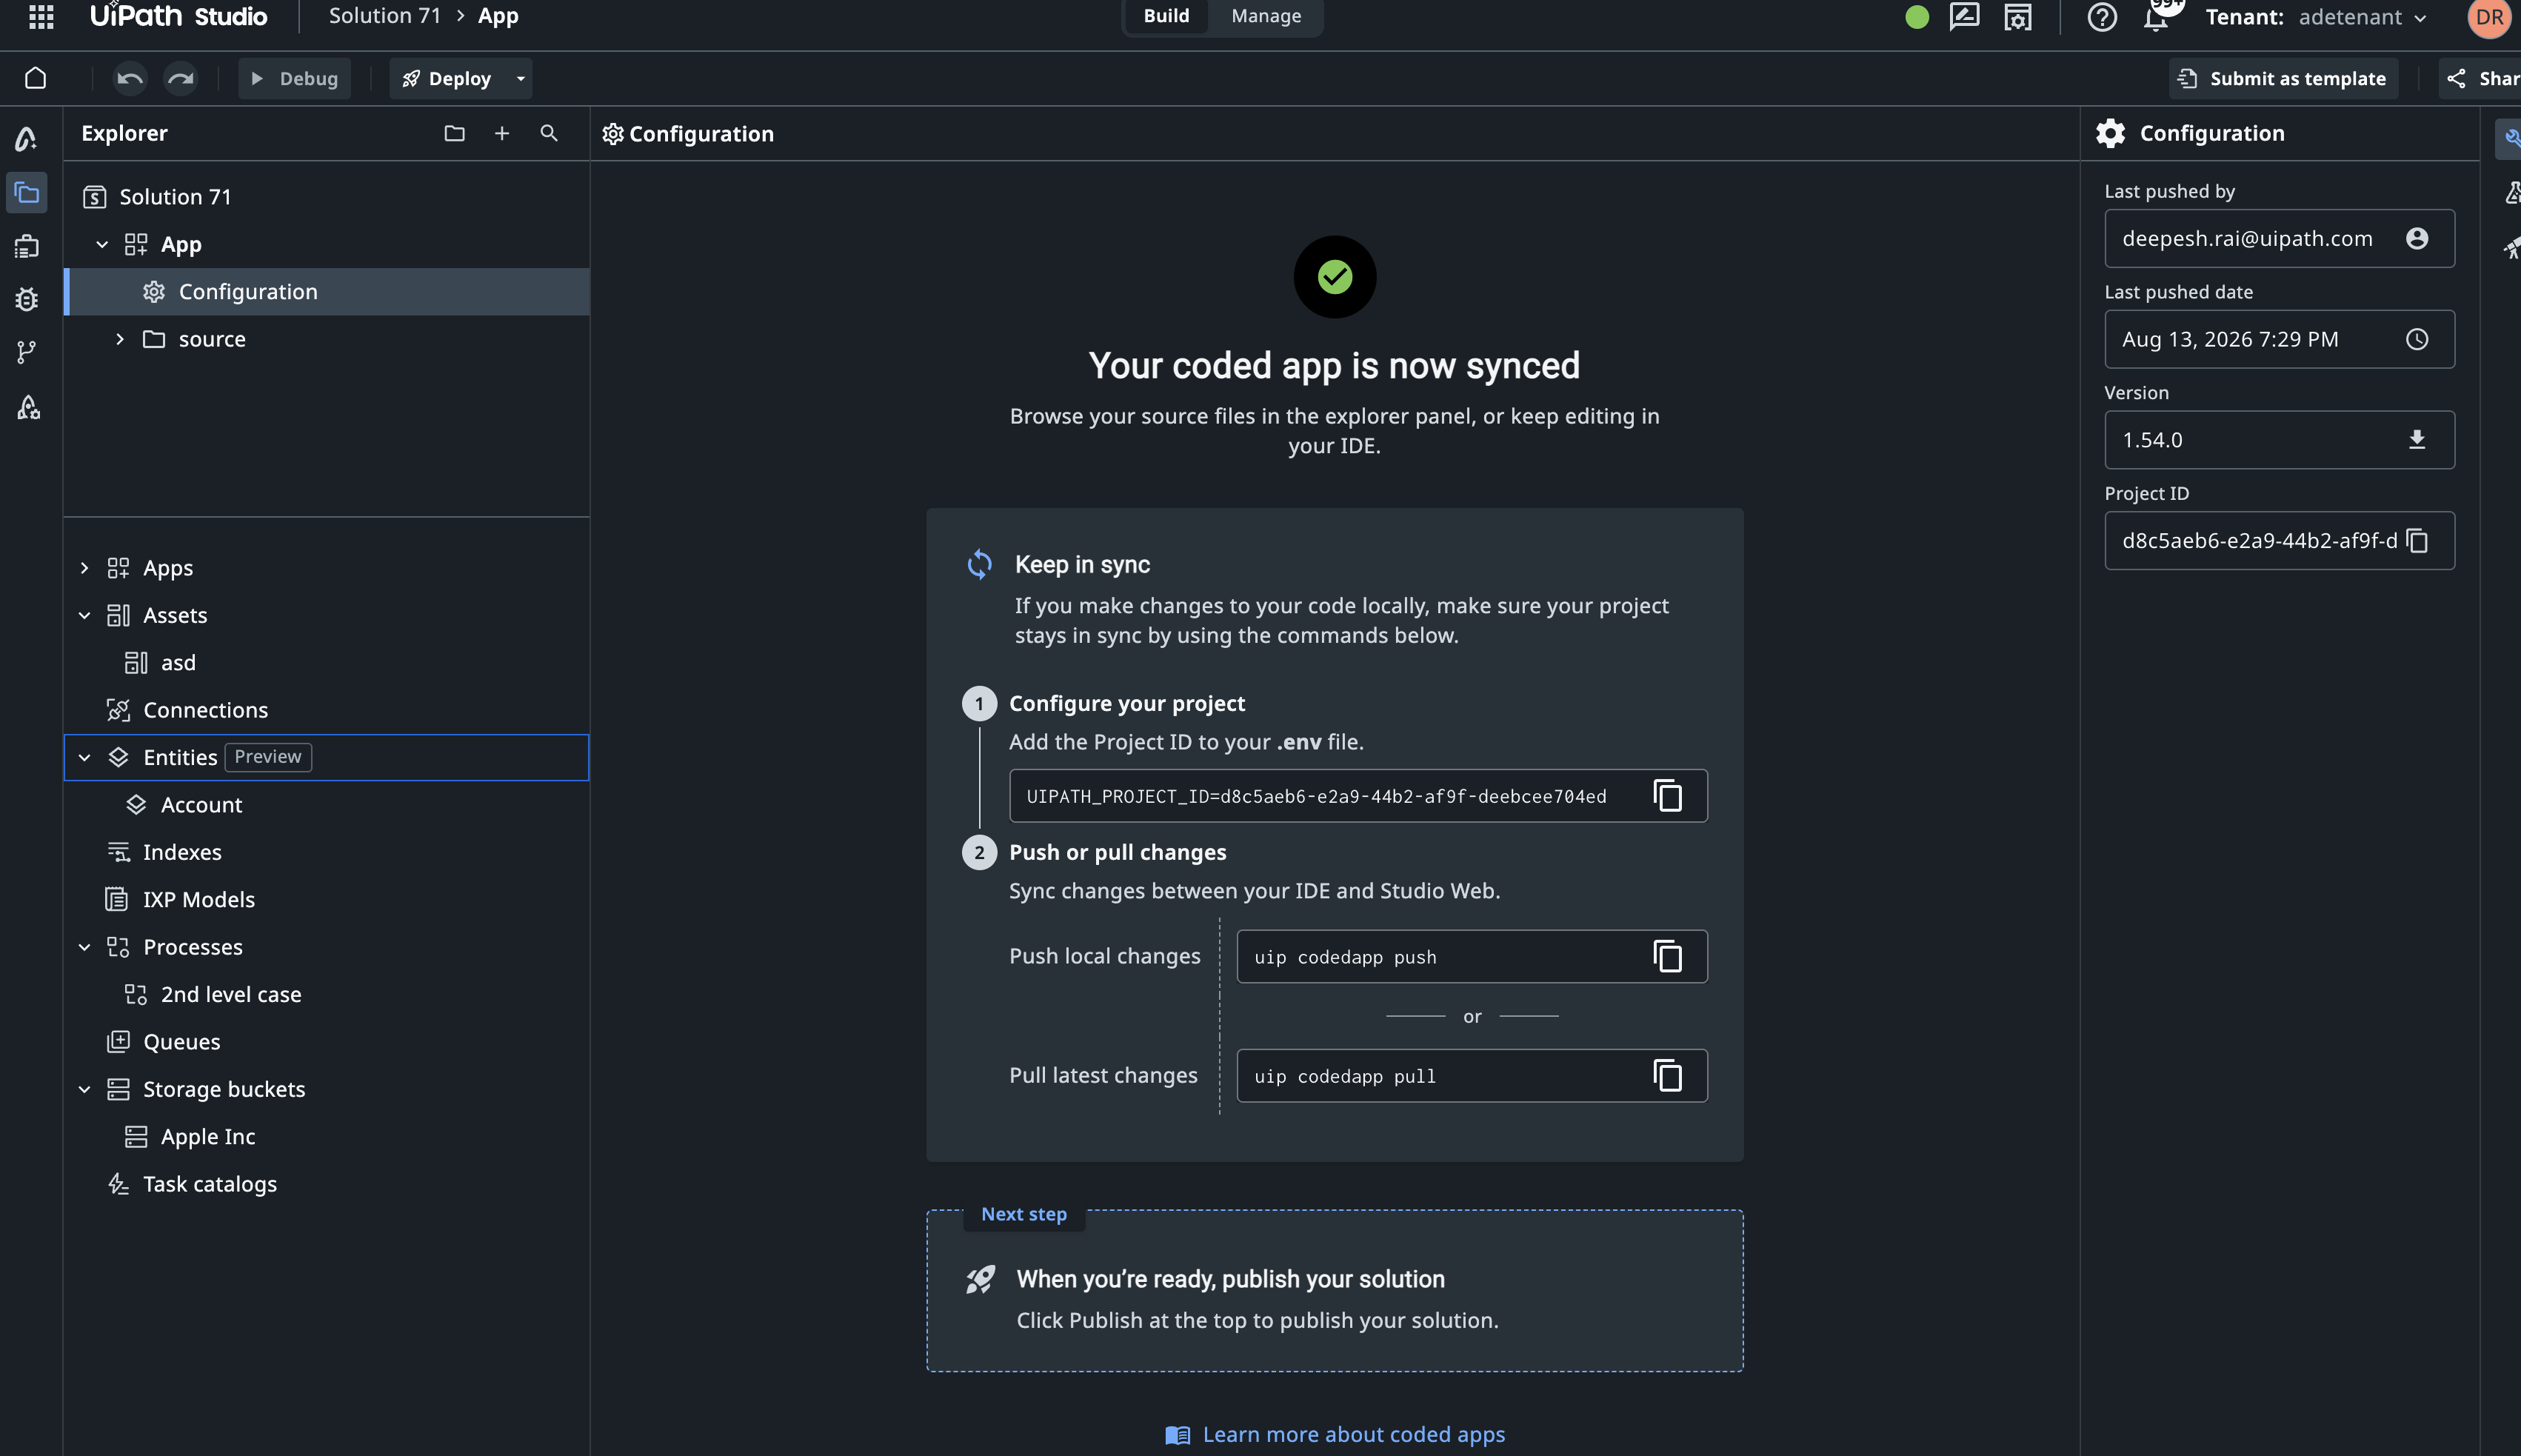The width and height of the screenshot is (2521, 1456).
Task: Click the undo arrow icon
Action: (x=130, y=78)
